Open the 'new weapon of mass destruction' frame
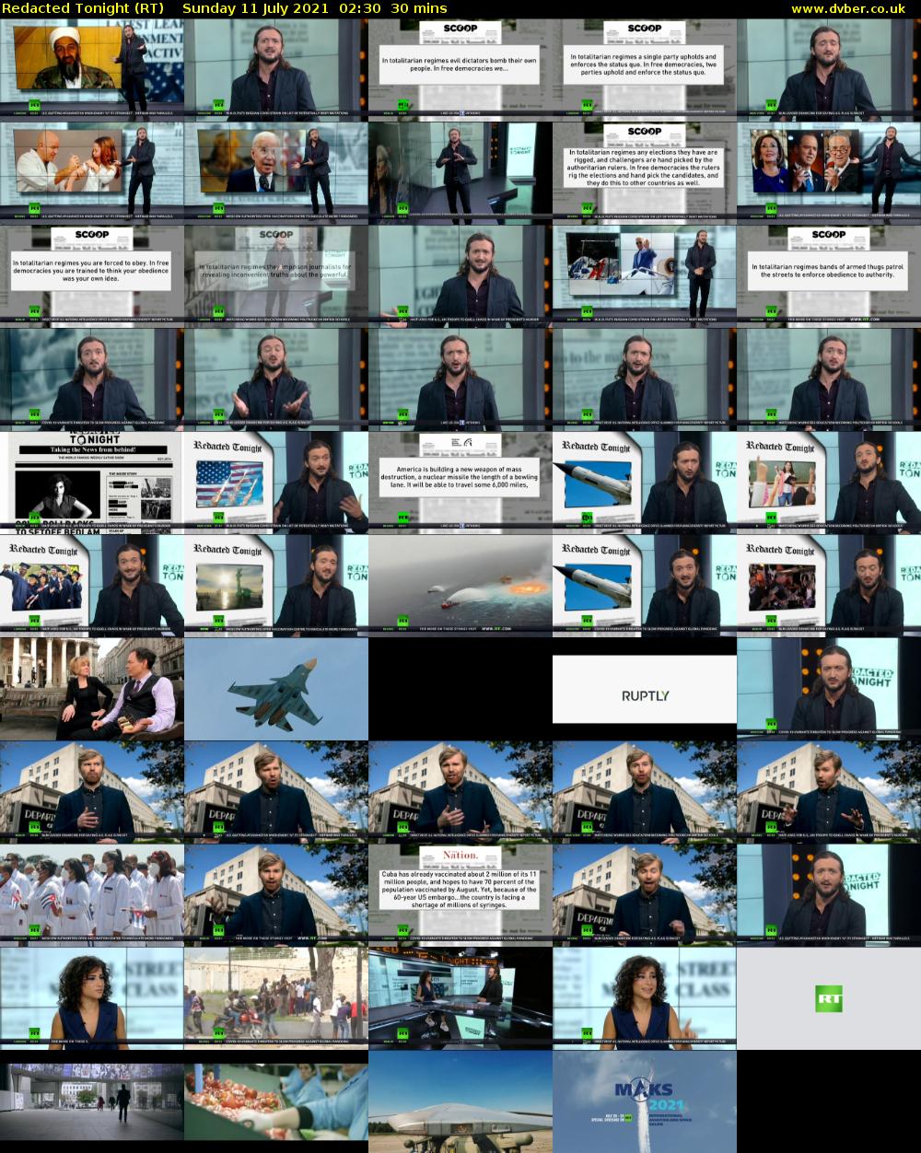The height and width of the screenshot is (1153, 921). 460,483
